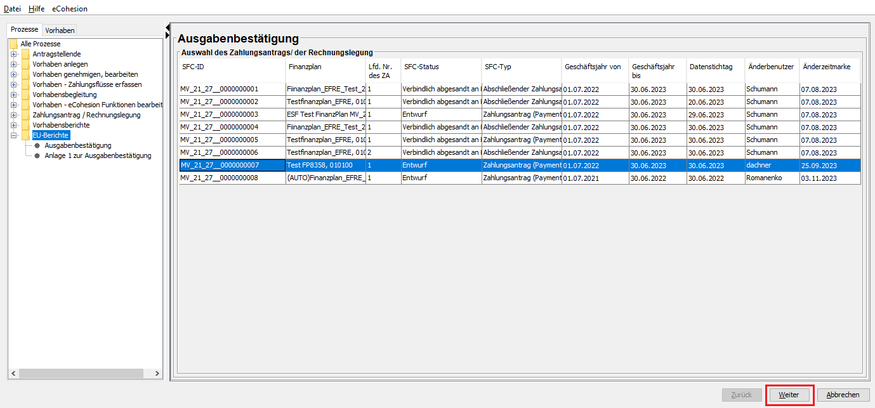Select the highlighted EU-Berichte tree label
Screen dimensions: 875x408
(51, 135)
